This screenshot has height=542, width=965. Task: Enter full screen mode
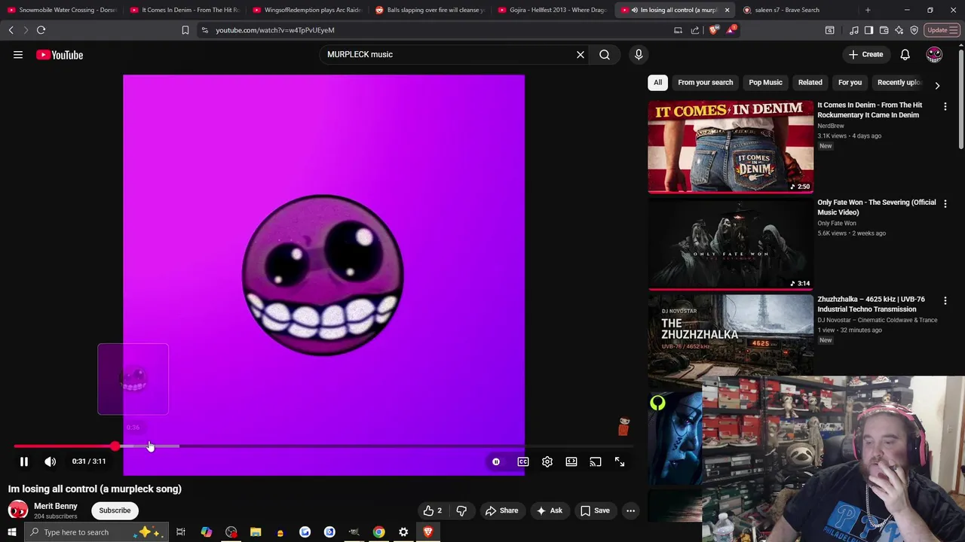tap(620, 461)
